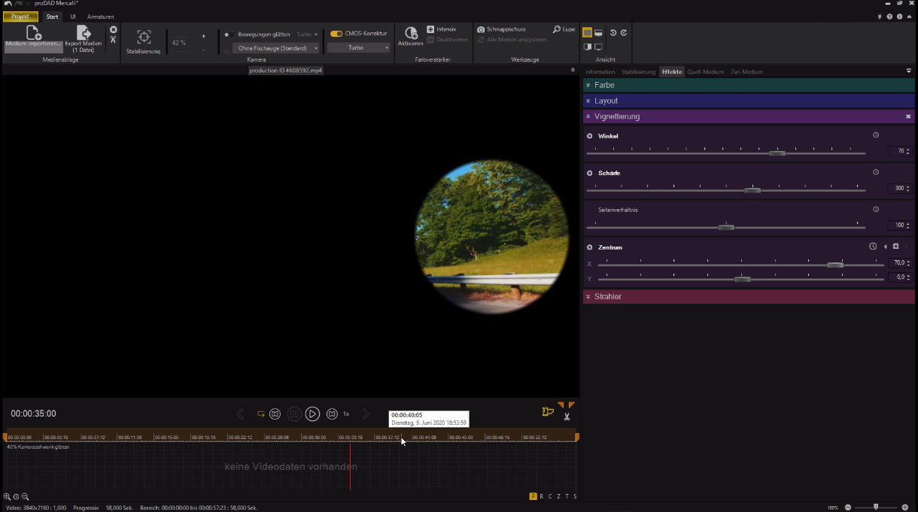This screenshot has height=512, width=918.
Task: Click the Schärfe slider handle
Action: click(752, 190)
